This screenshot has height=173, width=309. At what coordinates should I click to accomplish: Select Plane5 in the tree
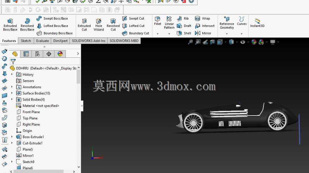click(x=25, y=149)
